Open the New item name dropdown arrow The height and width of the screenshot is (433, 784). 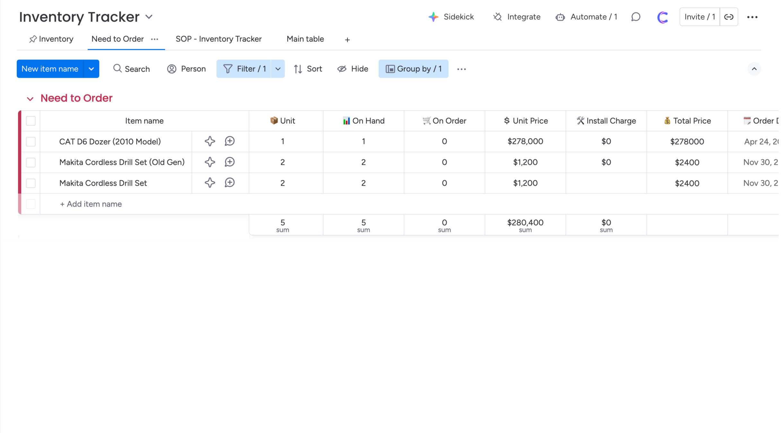(91, 69)
